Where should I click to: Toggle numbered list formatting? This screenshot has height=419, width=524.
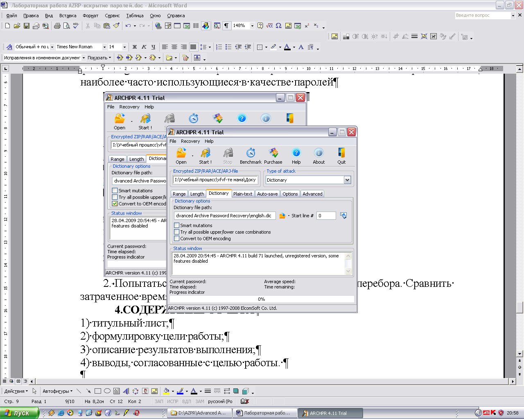[x=219, y=47]
